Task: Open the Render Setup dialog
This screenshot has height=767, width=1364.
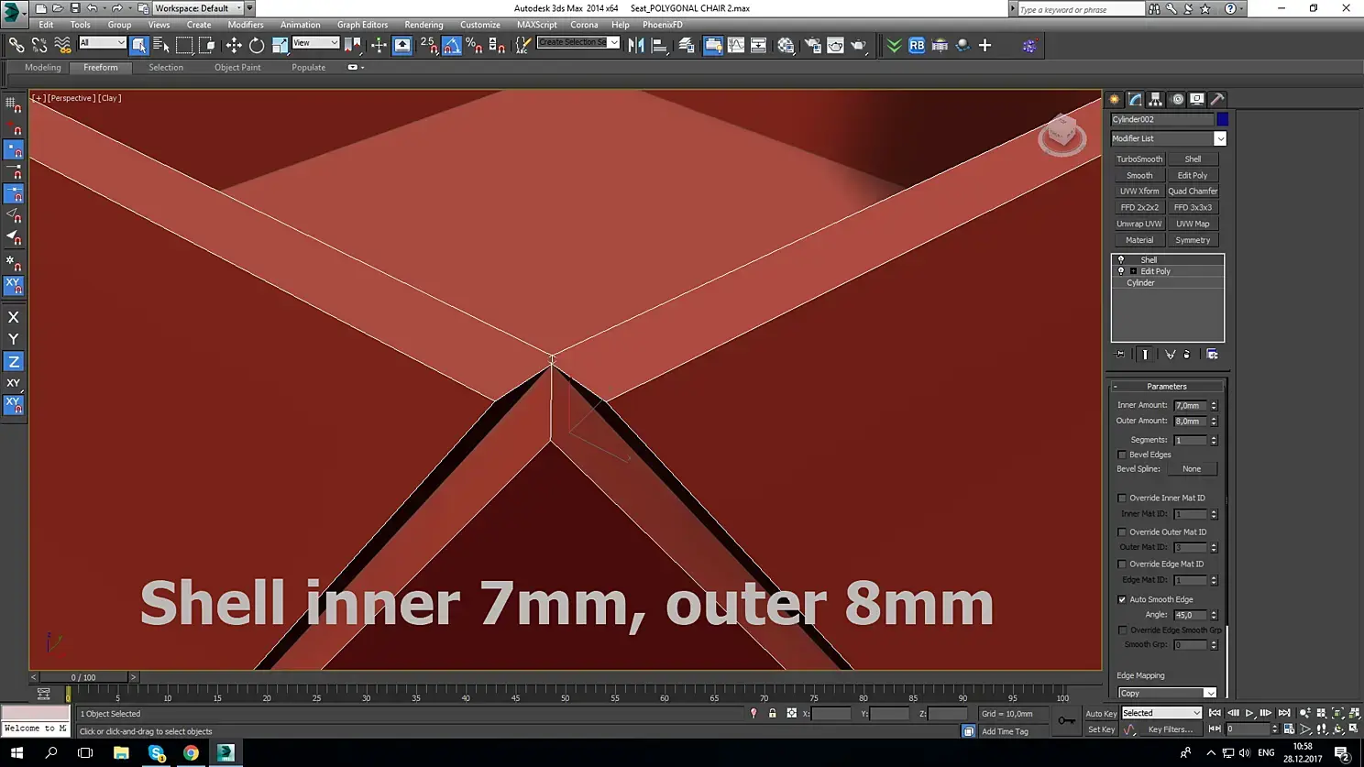Action: pos(812,45)
